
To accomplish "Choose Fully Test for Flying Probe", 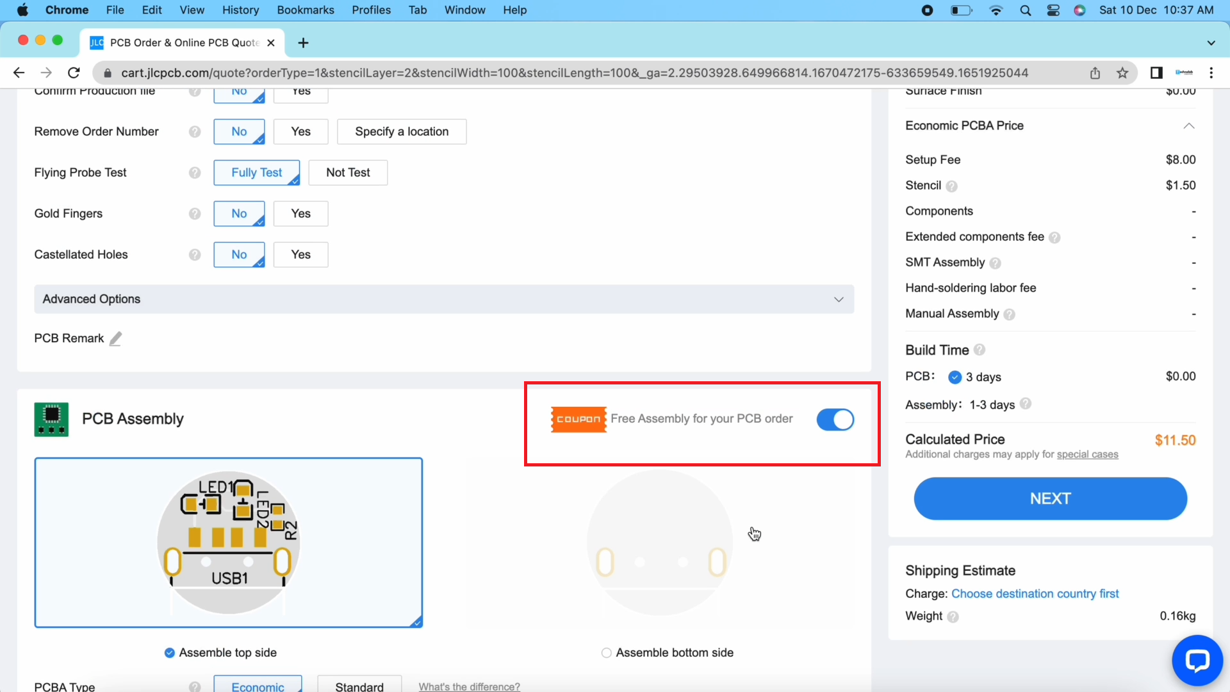I will pos(256,172).
